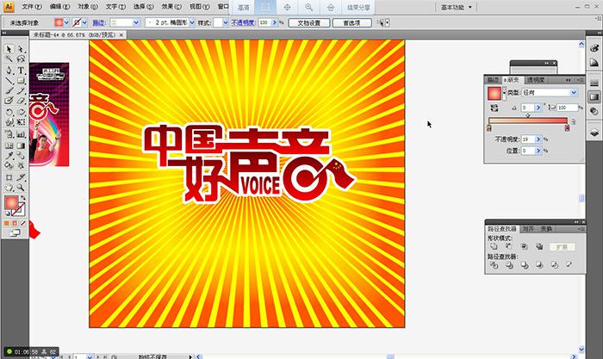This screenshot has width=603, height=359.
Task: Open stroke weight dropdown in control bar
Action: [136, 22]
